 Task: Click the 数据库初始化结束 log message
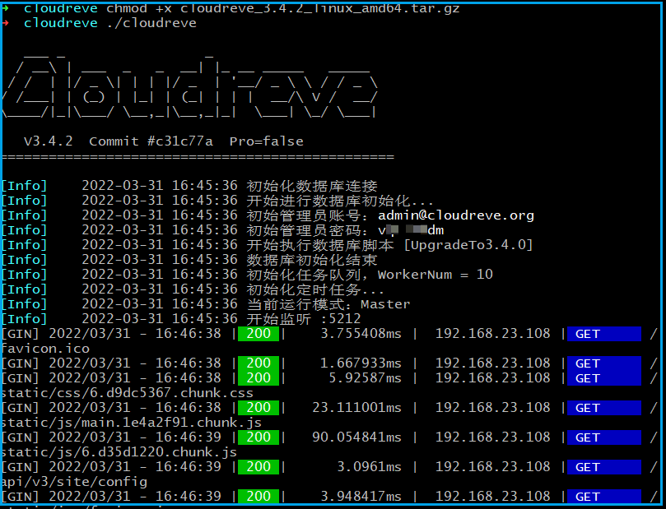click(312, 260)
